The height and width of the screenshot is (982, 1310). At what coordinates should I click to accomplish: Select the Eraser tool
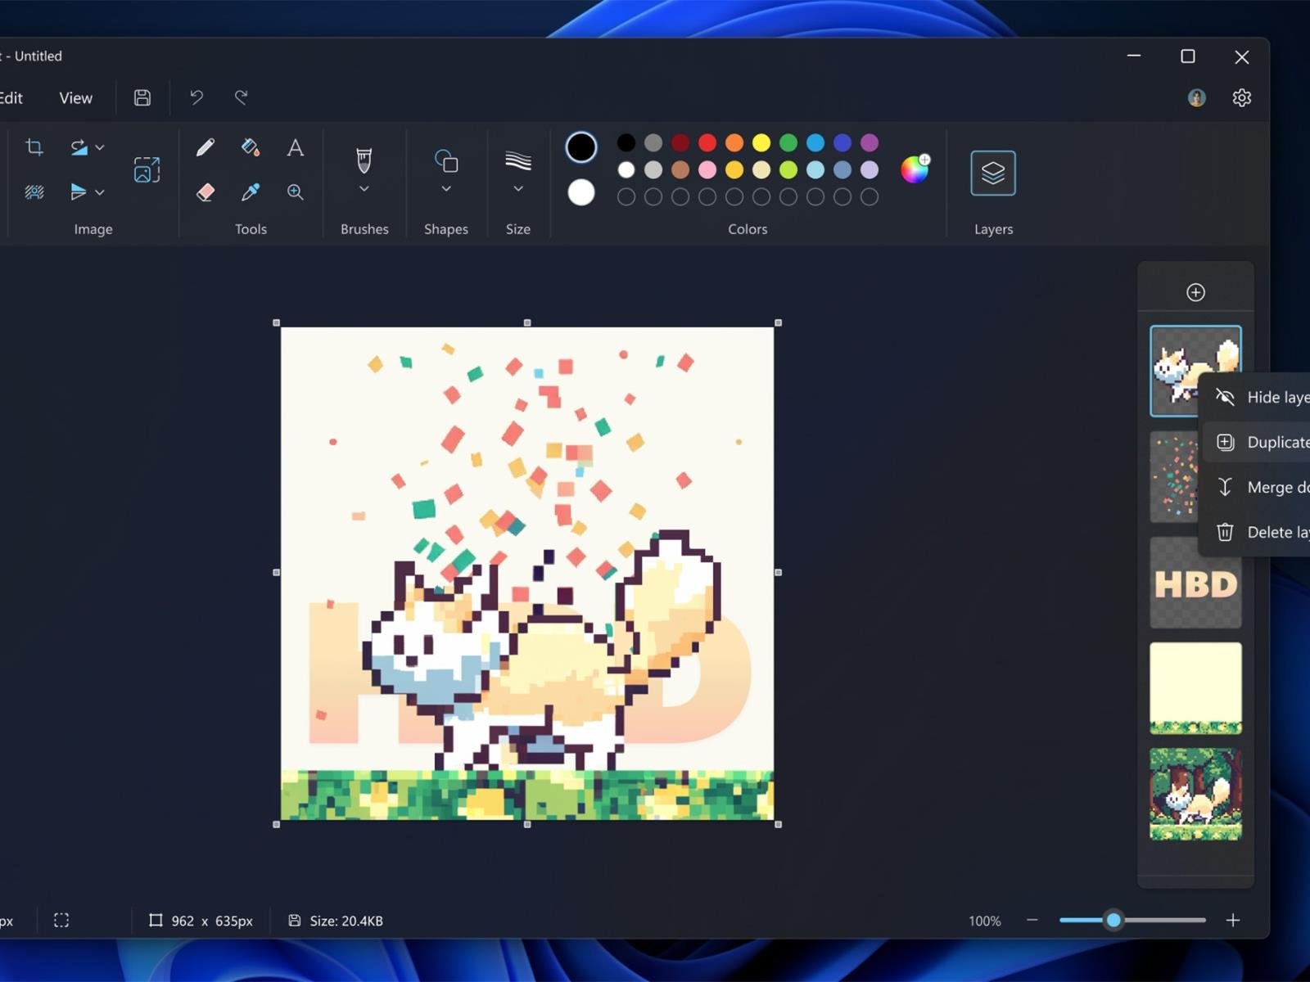(206, 192)
